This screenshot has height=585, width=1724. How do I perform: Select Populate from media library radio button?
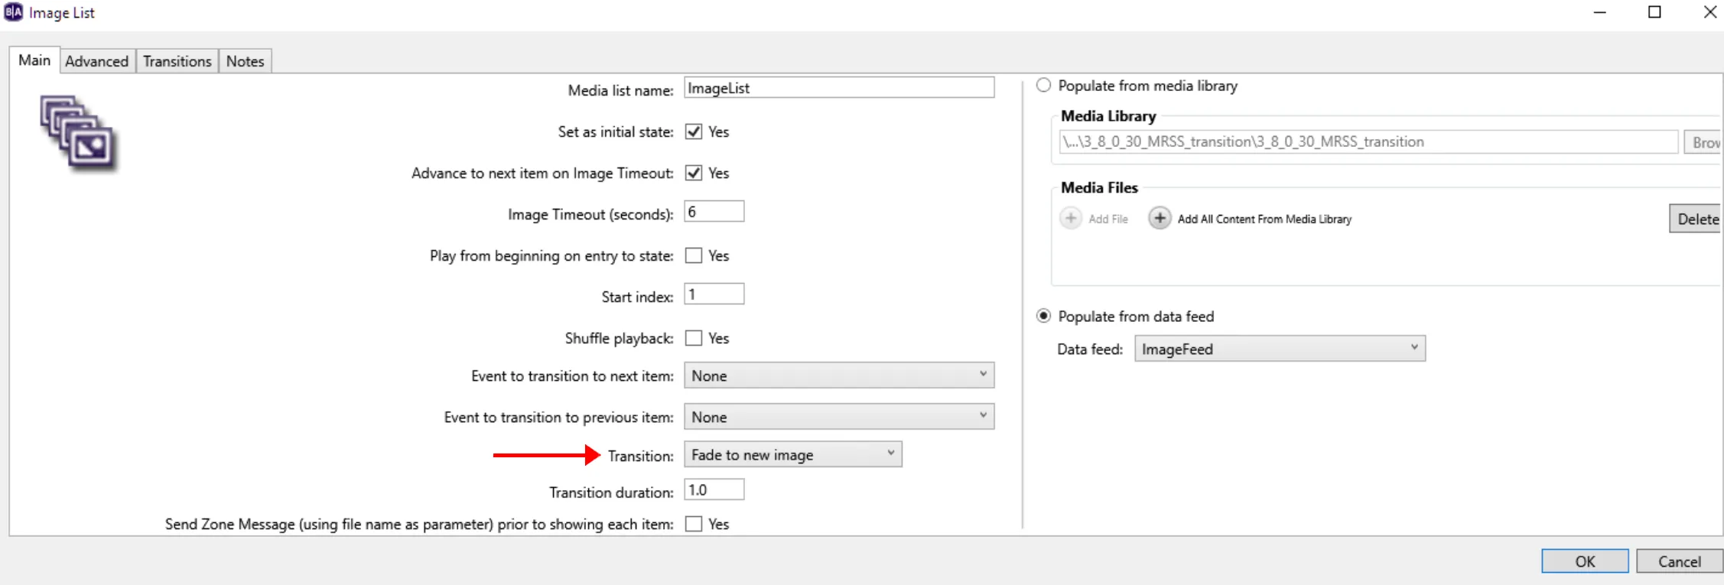[x=1043, y=86]
